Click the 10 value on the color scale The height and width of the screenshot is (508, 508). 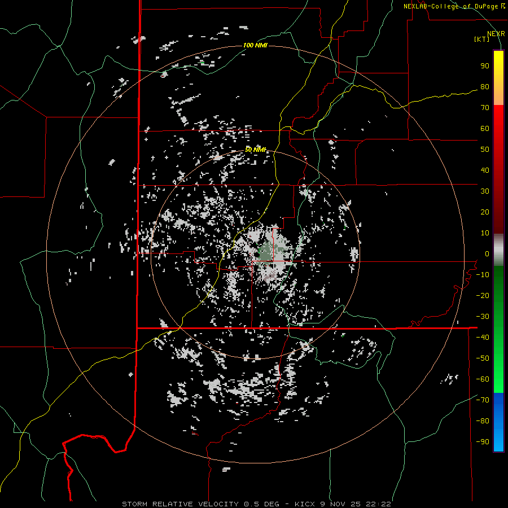coord(485,233)
